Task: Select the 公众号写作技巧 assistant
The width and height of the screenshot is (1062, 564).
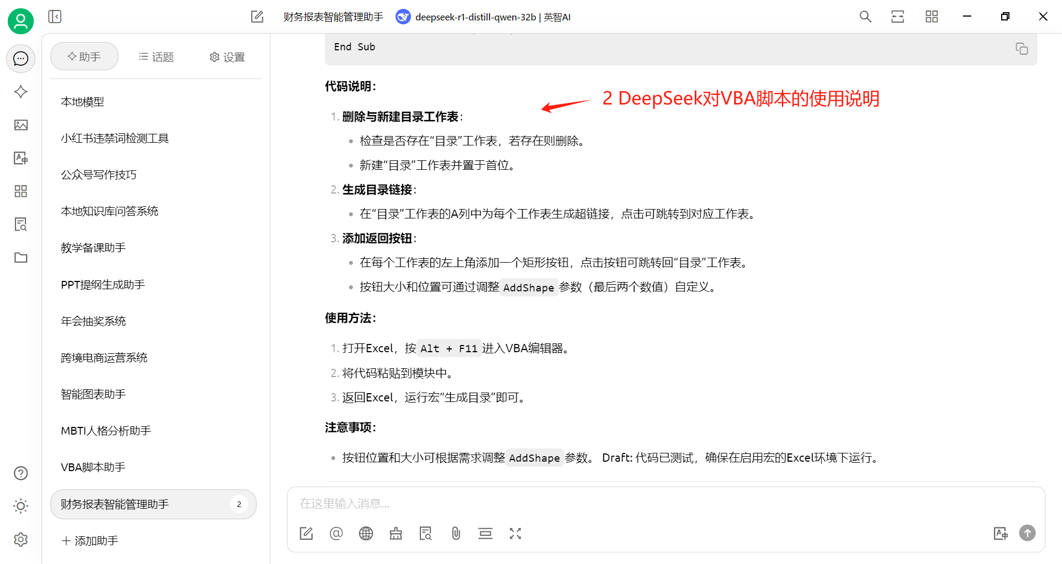Action: (153, 175)
